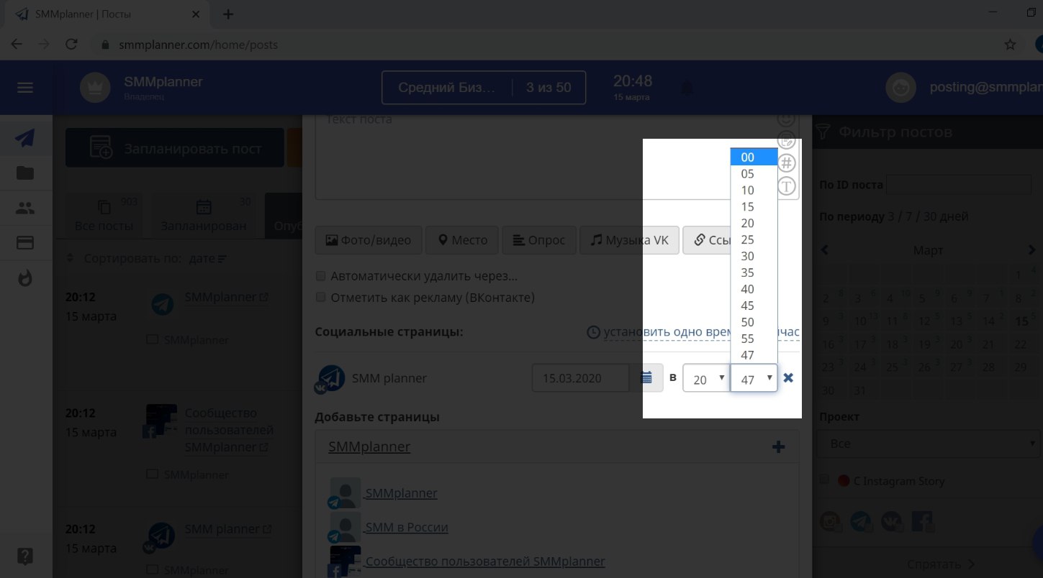
Task: Click the notification bell icon
Action: tap(687, 88)
